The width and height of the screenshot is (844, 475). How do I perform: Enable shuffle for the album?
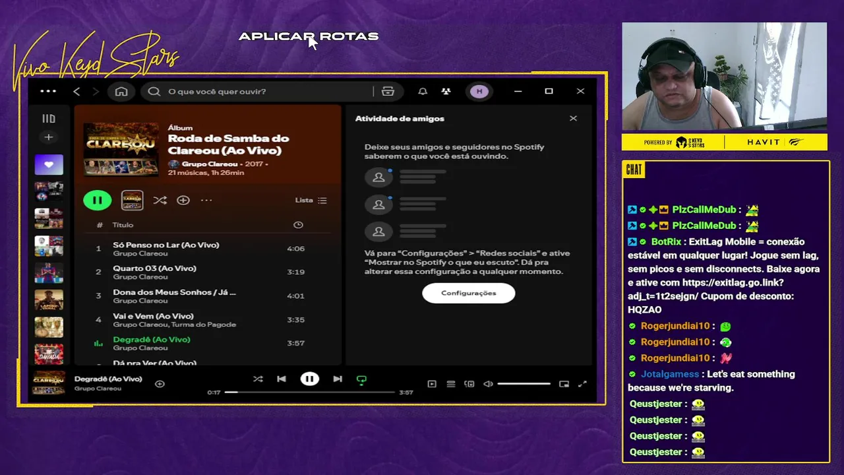click(160, 200)
